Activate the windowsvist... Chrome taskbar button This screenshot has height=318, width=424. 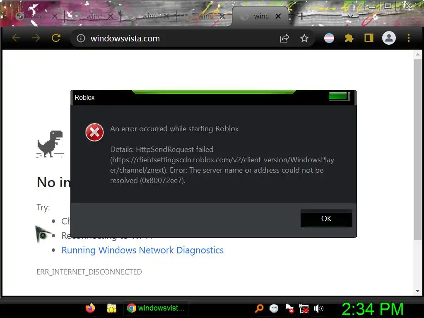(156, 308)
